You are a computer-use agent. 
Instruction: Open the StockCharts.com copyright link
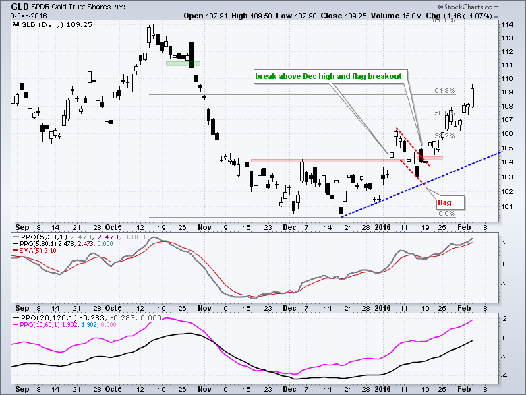tap(468, 7)
